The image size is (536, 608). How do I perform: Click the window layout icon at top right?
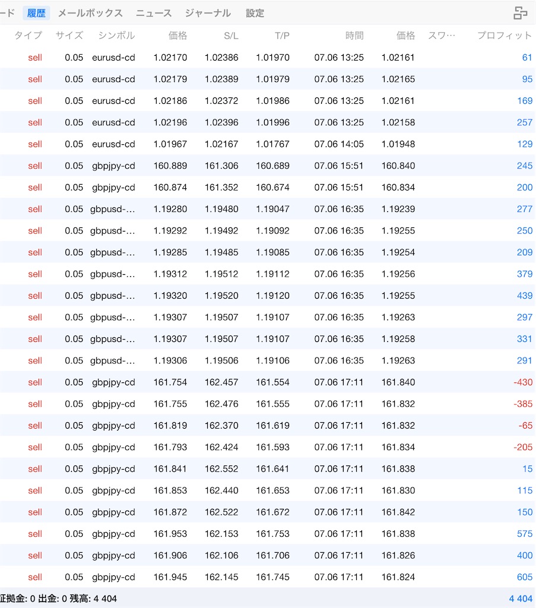(520, 13)
